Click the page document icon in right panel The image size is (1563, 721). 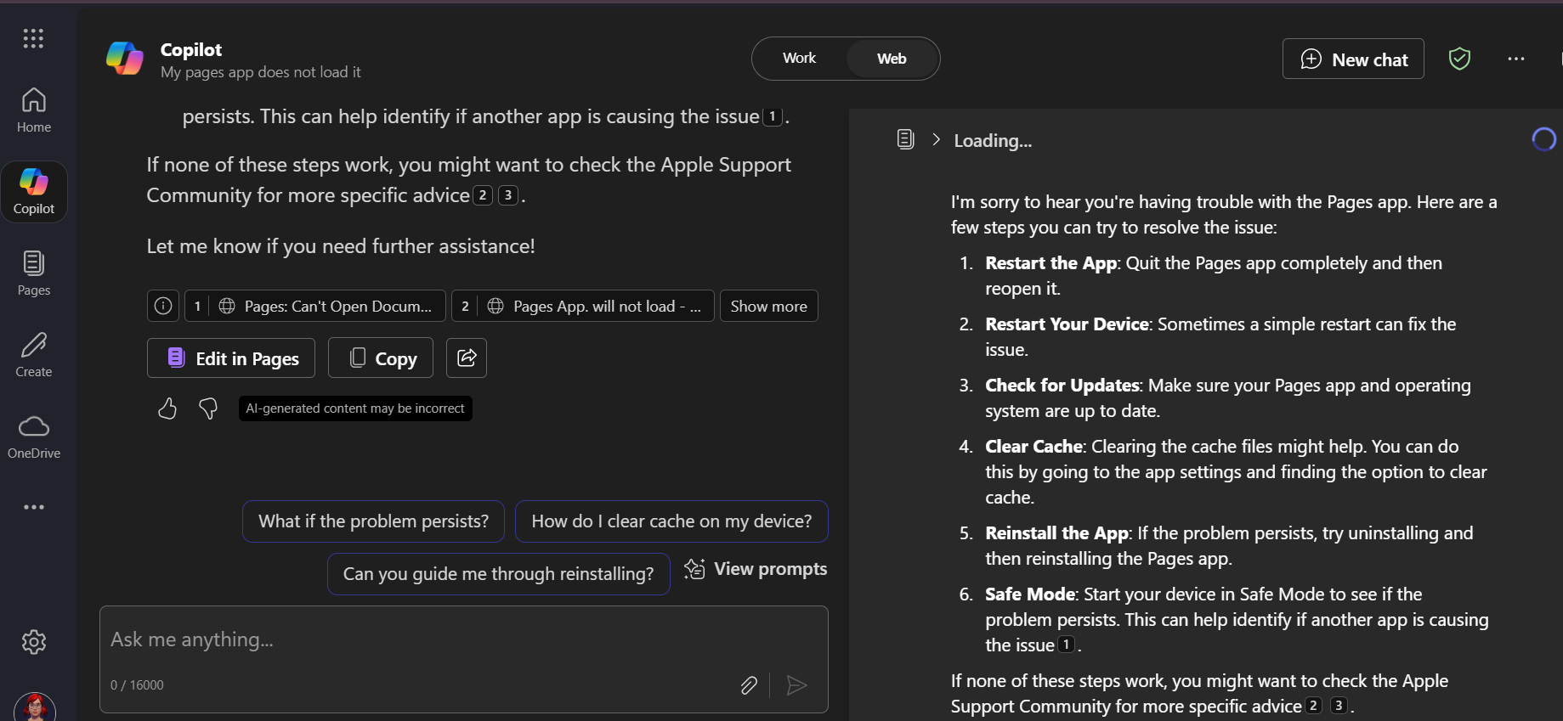tap(906, 139)
